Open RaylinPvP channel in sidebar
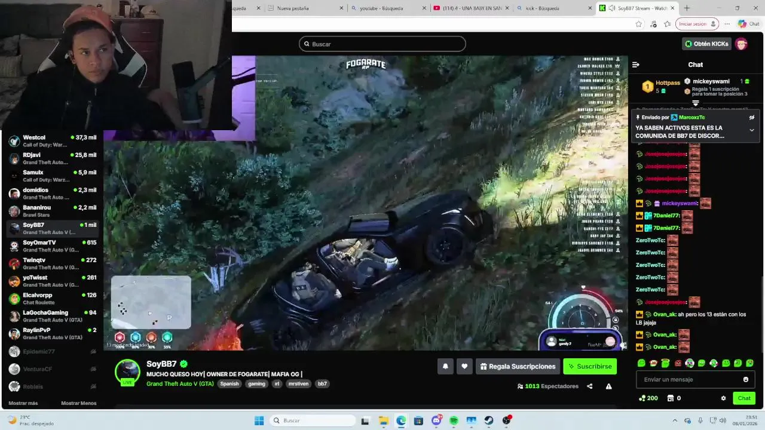The height and width of the screenshot is (430, 765). pyautogui.click(x=53, y=333)
